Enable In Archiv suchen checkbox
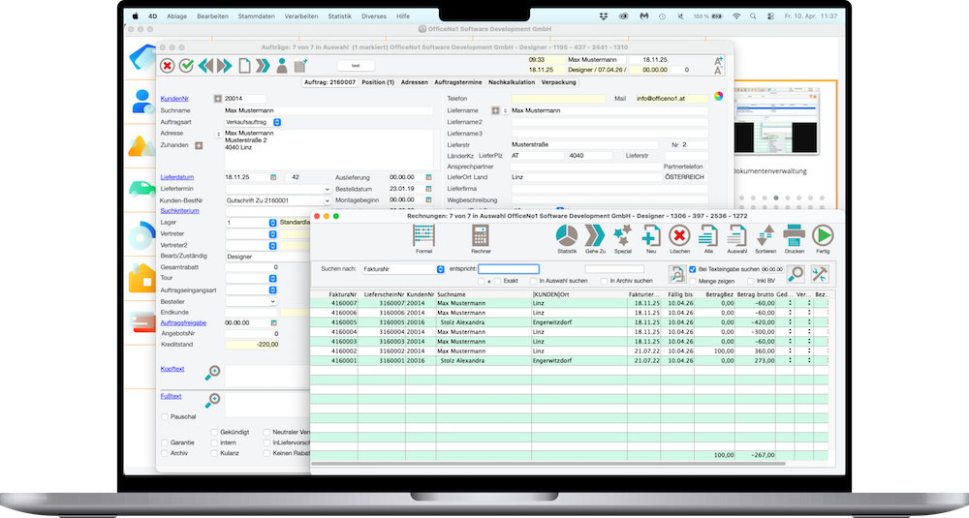Viewport: 969px width, 518px height. click(604, 281)
